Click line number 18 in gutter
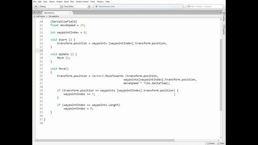The width and height of the screenshot is (258, 145). 41,50
